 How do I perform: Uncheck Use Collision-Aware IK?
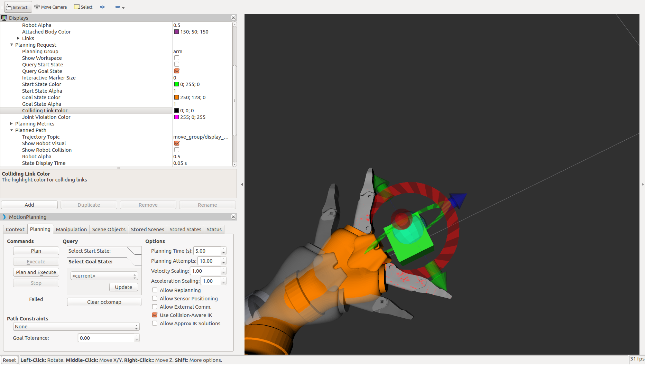pyautogui.click(x=155, y=315)
